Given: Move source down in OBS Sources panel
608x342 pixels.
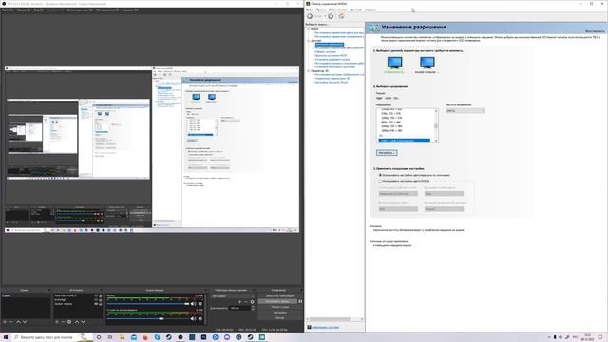Looking at the screenshot, I should click(83, 322).
